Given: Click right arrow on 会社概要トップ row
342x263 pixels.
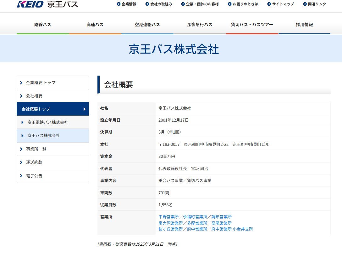Looking at the screenshot, I should coord(85,109).
